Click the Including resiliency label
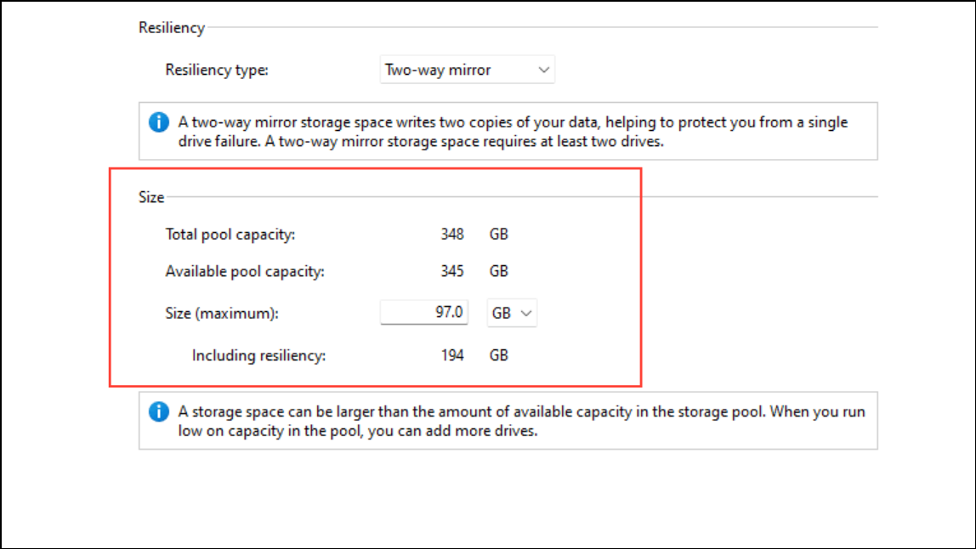Viewport: 976px width, 549px height. (258, 355)
